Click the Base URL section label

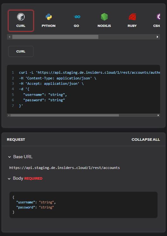(23, 157)
